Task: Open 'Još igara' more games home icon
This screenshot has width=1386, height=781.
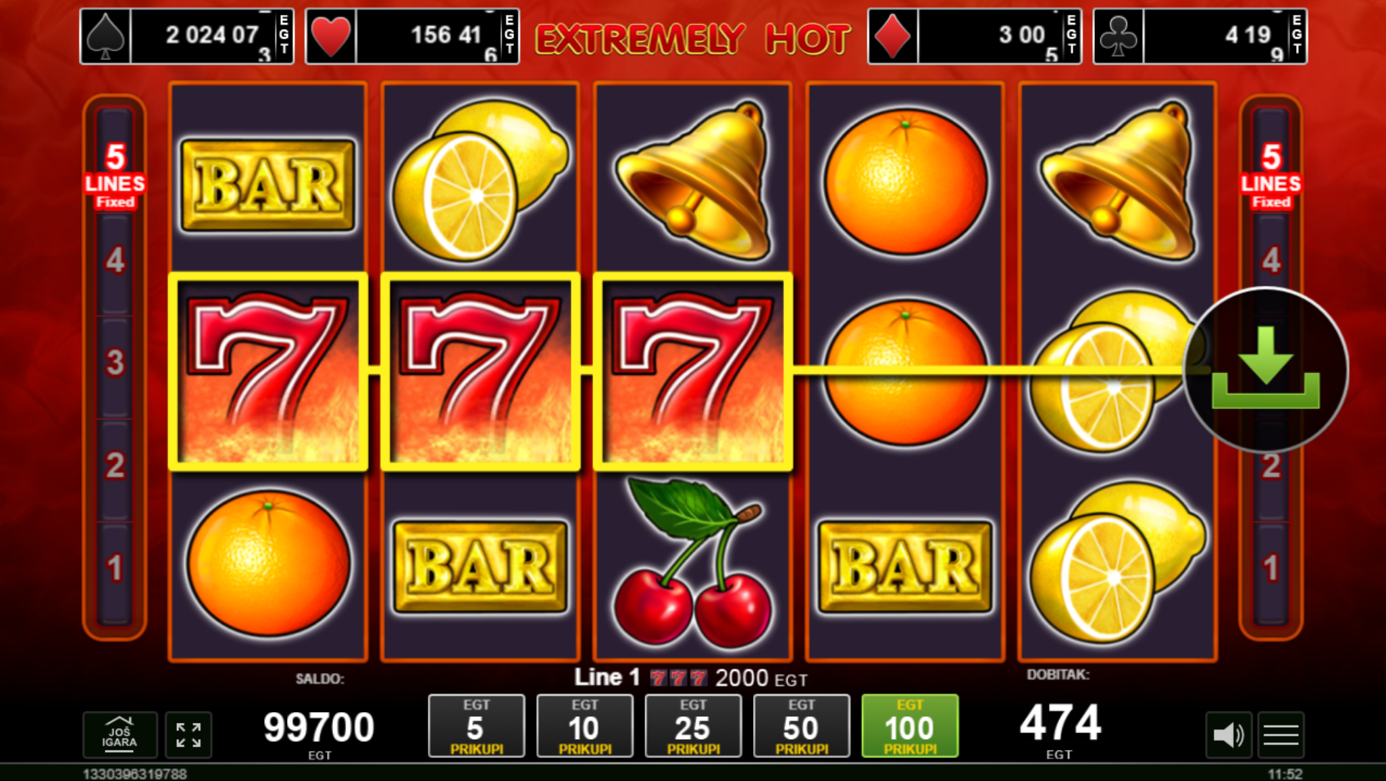Action: pyautogui.click(x=120, y=734)
